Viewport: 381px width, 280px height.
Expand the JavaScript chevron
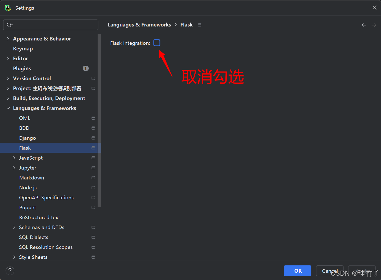click(14, 158)
